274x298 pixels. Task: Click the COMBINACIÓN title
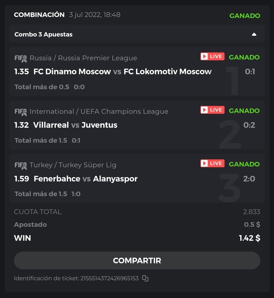pyautogui.click(x=39, y=15)
